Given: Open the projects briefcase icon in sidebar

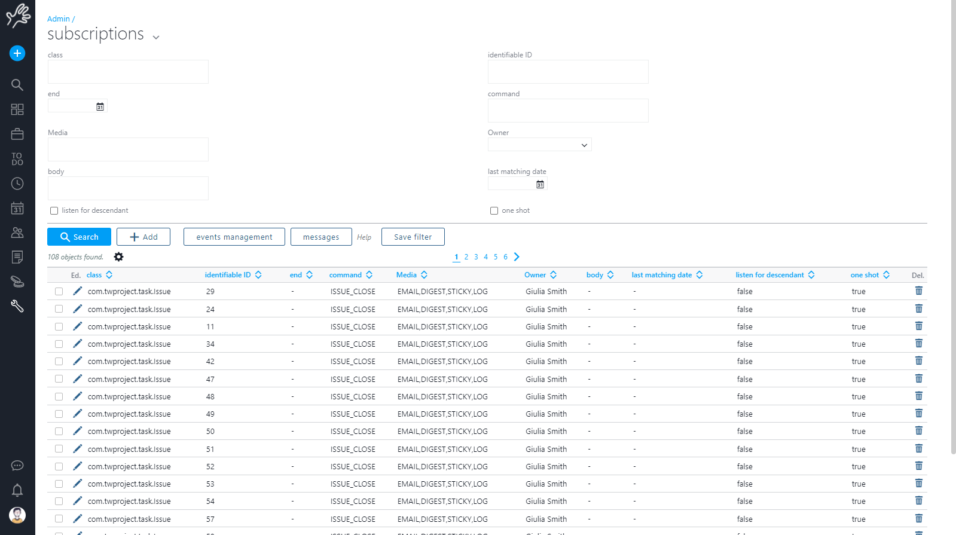Looking at the screenshot, I should [17, 134].
